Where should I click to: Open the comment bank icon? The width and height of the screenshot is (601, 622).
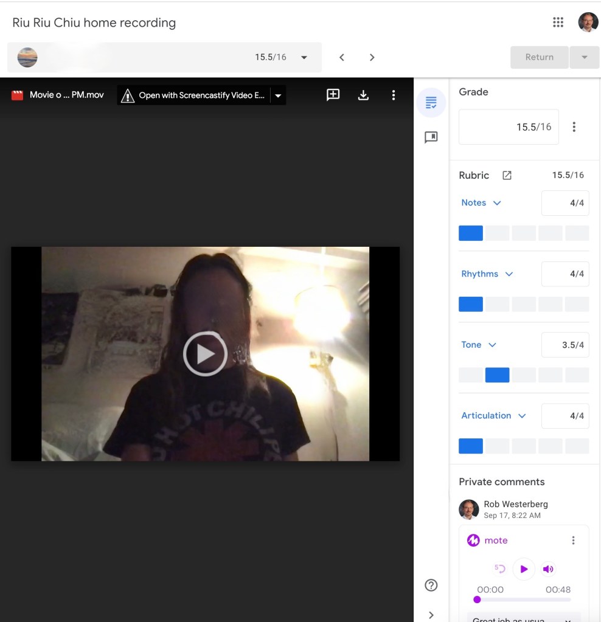431,137
